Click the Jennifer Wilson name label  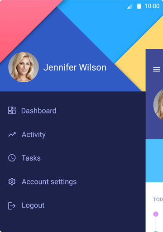click(x=75, y=67)
